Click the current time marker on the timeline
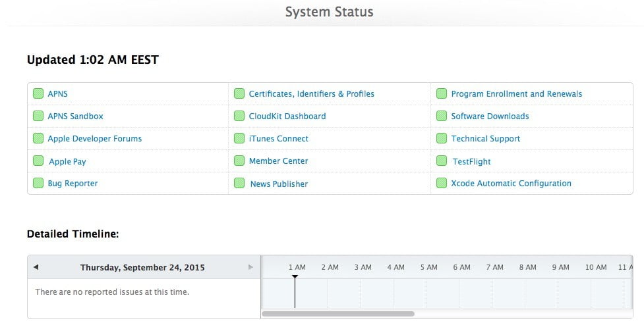This screenshot has width=644, height=329. coord(295,278)
